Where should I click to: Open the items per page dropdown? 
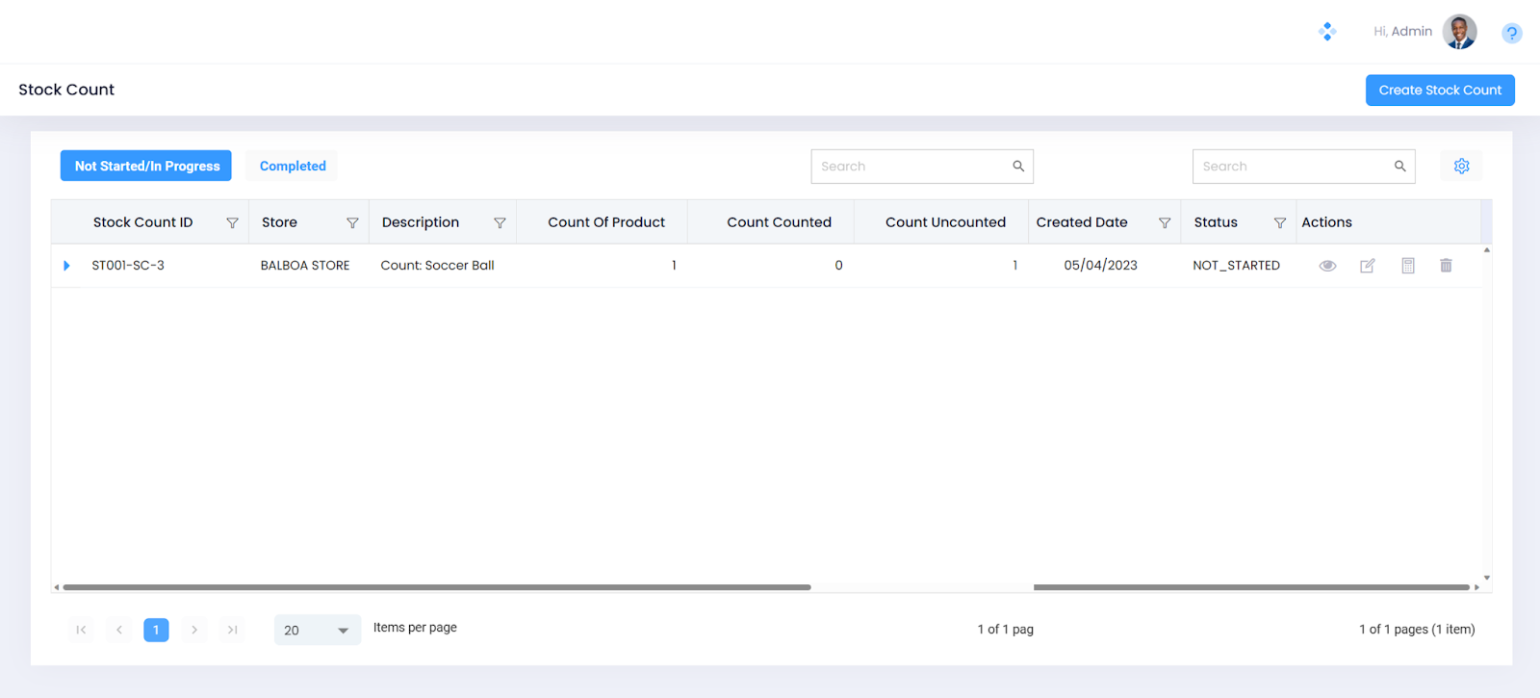click(x=317, y=631)
